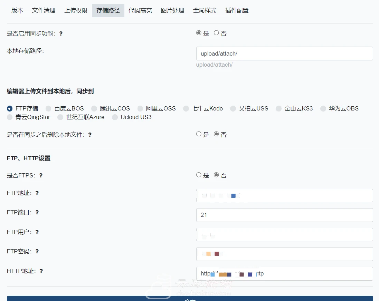
Task: Open the 图片处理 tab
Action: coord(173,10)
